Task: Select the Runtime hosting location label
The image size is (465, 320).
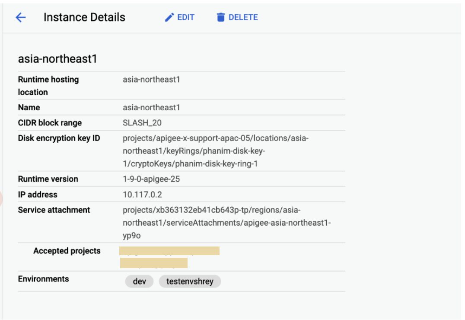Action: coord(48,86)
